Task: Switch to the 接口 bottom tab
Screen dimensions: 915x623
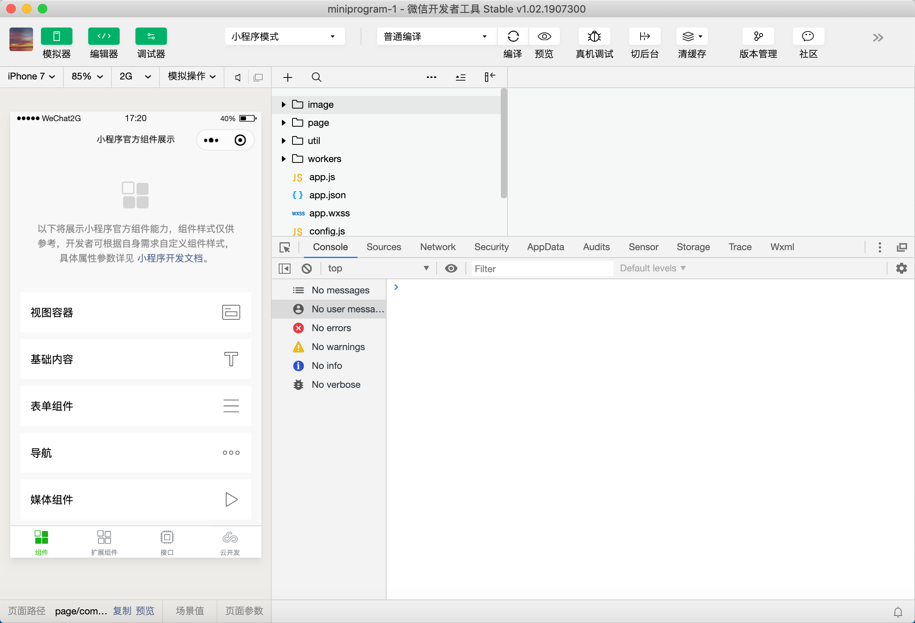Action: coord(167,542)
